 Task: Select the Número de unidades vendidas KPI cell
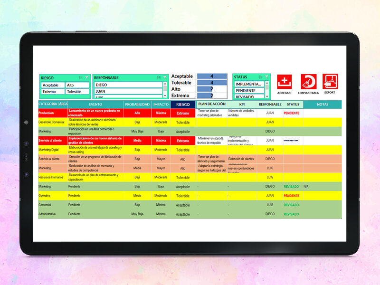pyautogui.click(x=242, y=113)
